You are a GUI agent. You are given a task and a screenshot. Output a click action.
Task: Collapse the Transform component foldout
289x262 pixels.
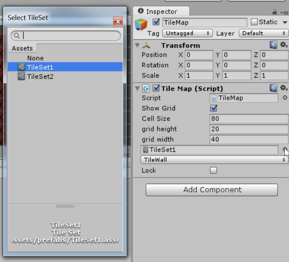(137, 45)
